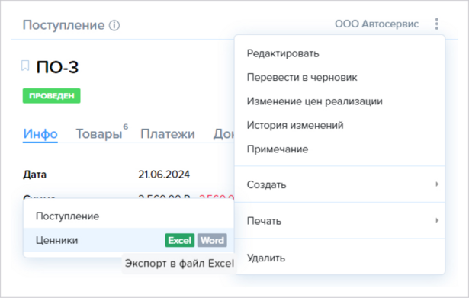
Task: Open the Товары tab
Action: [99, 133]
